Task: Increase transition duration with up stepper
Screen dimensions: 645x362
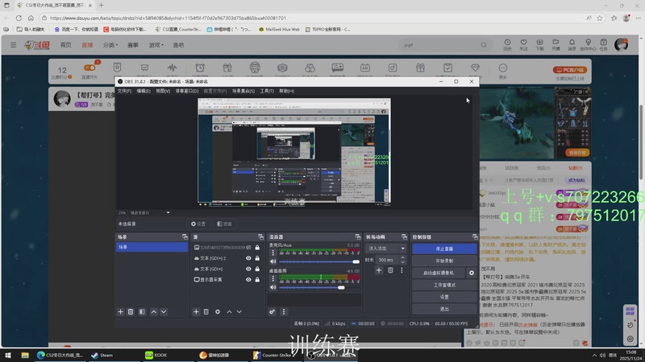Action: tap(402, 257)
